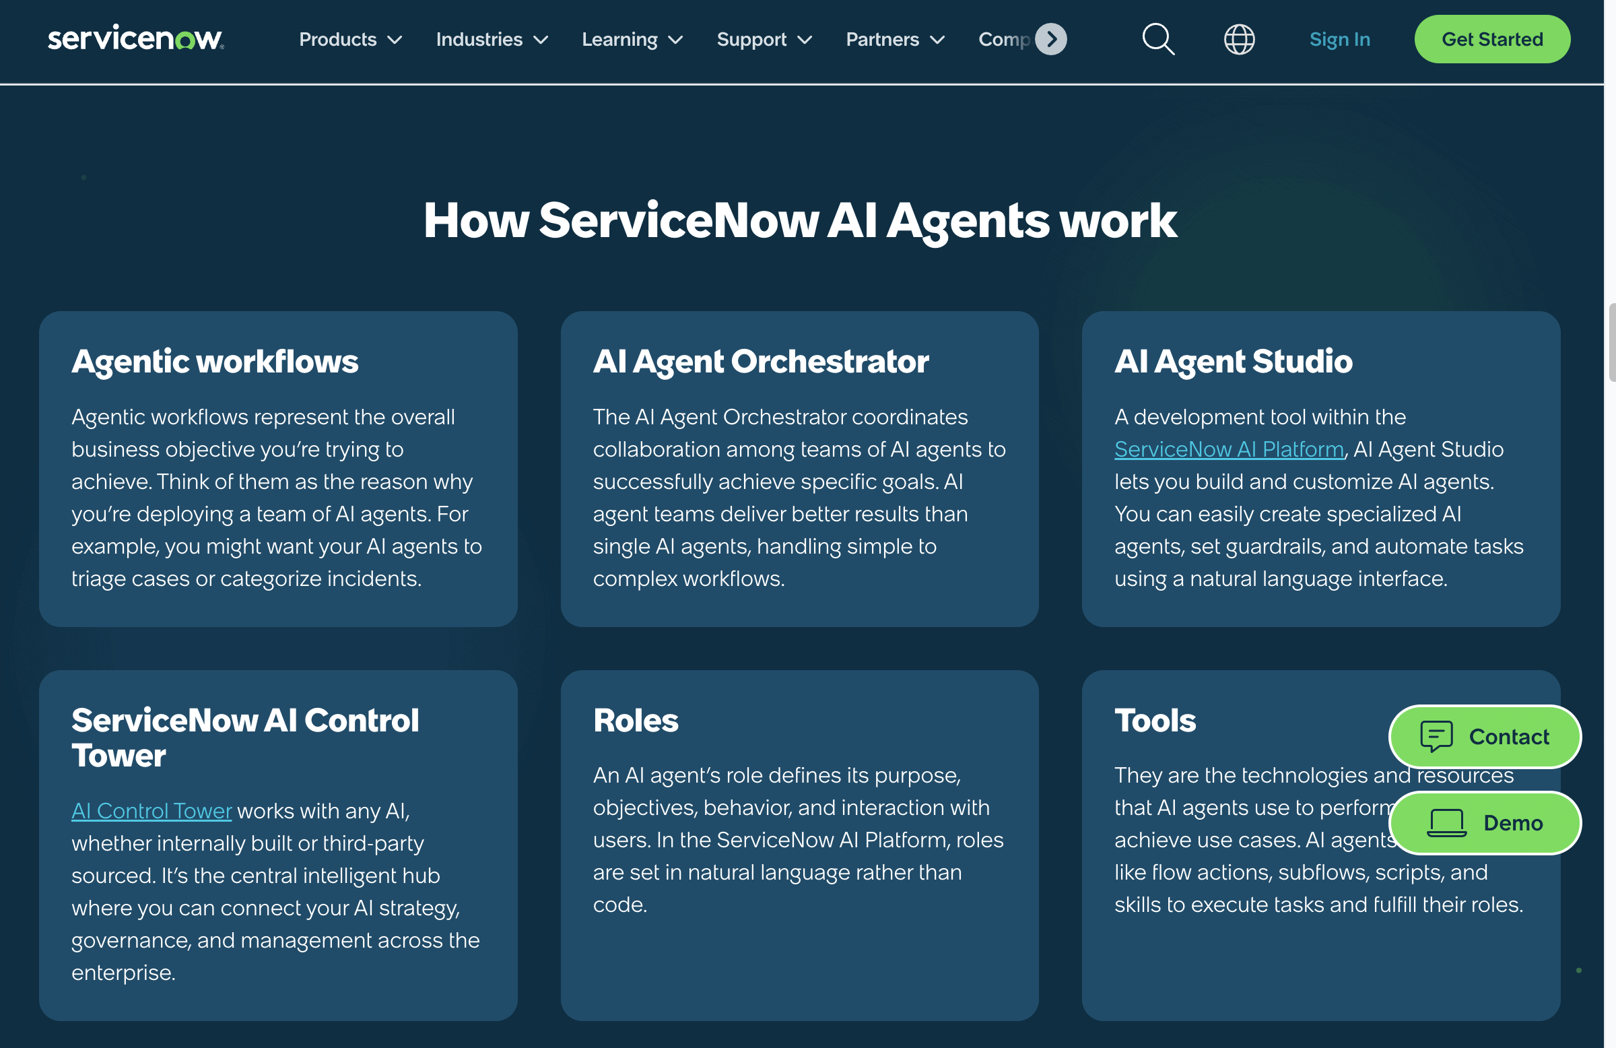Open the search magnifier icon
This screenshot has height=1048, width=1616.
coord(1157,39)
